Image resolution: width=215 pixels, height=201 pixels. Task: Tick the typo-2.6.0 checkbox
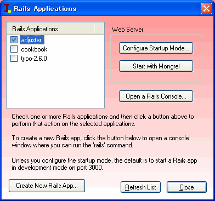[x=14, y=59]
